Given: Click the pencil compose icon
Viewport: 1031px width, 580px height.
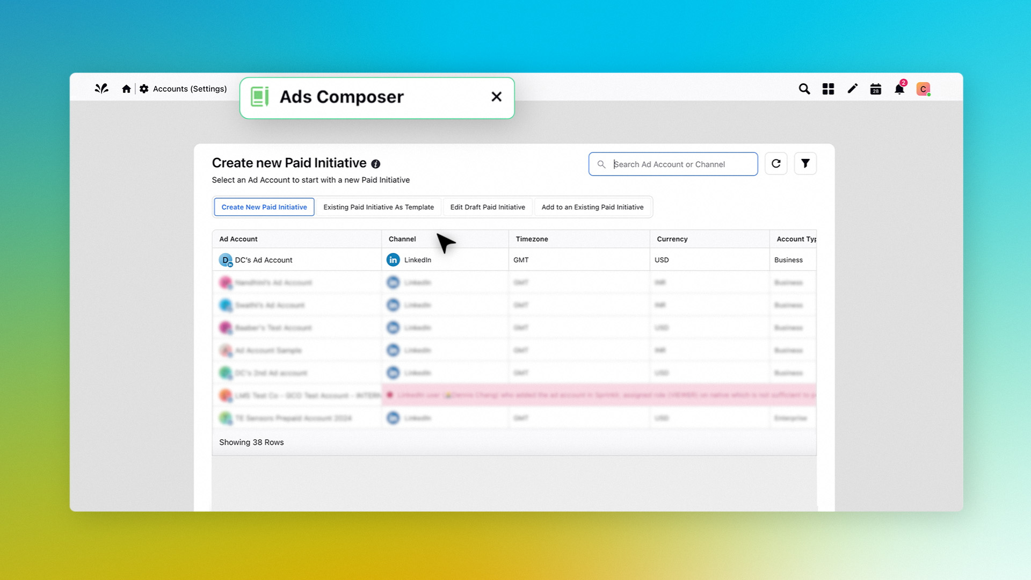Looking at the screenshot, I should point(852,89).
